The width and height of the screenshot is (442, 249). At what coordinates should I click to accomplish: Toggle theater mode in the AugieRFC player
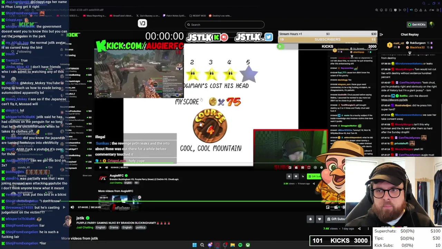(302, 167)
